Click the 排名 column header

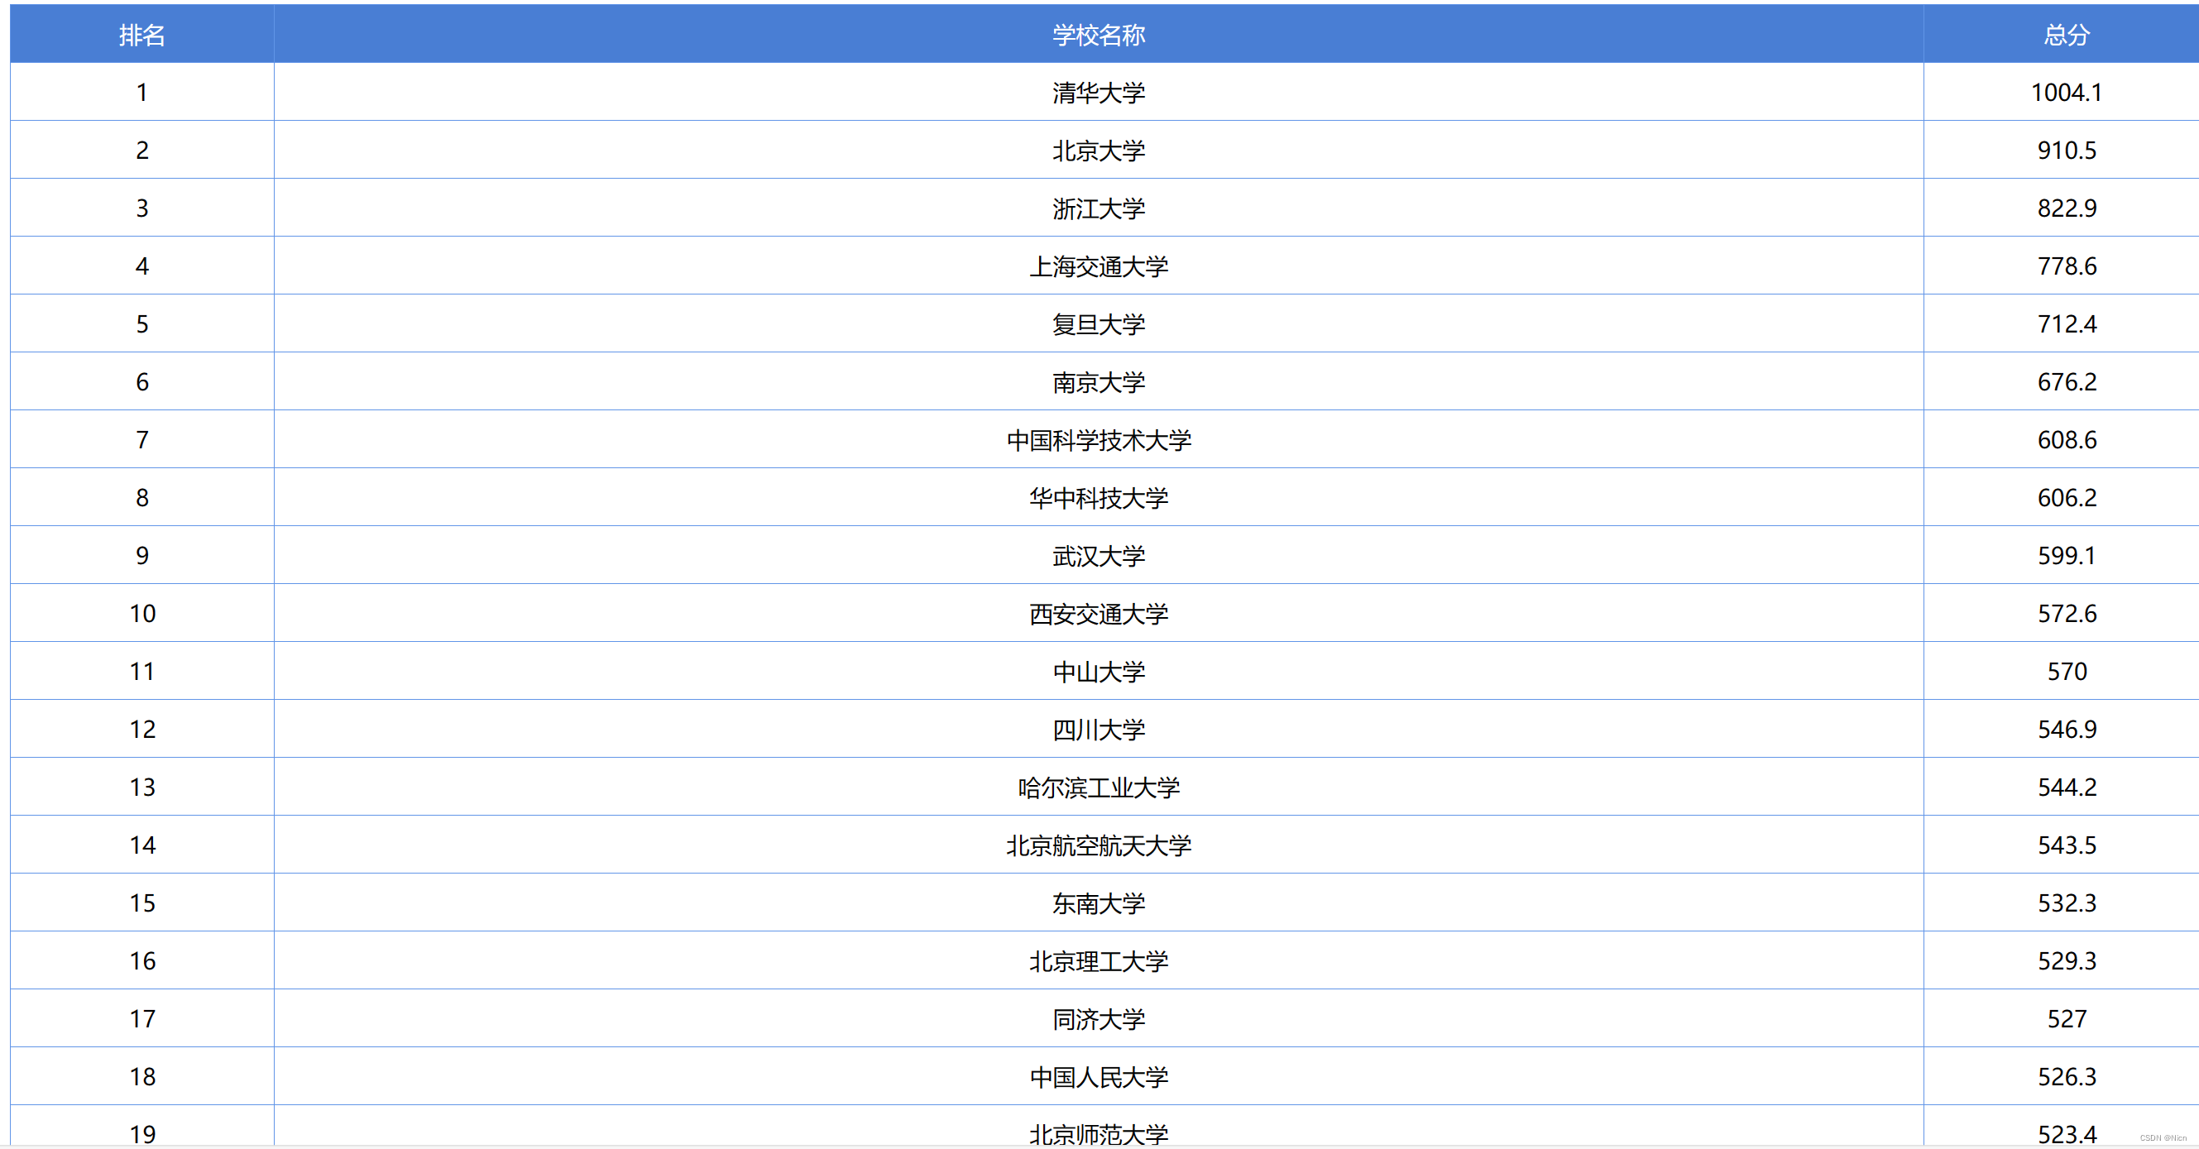(x=141, y=35)
